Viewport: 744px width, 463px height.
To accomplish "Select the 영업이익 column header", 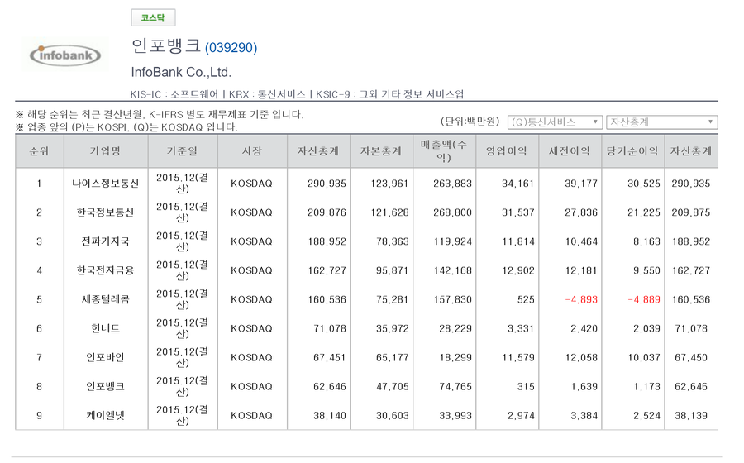I will [508, 151].
